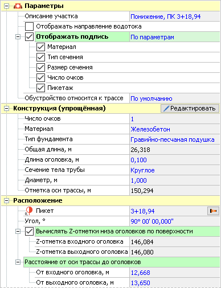Uncheck the Пикетаж checkbox
Image resolution: width=221 pixels, height=288 pixels.
pyautogui.click(x=40, y=88)
